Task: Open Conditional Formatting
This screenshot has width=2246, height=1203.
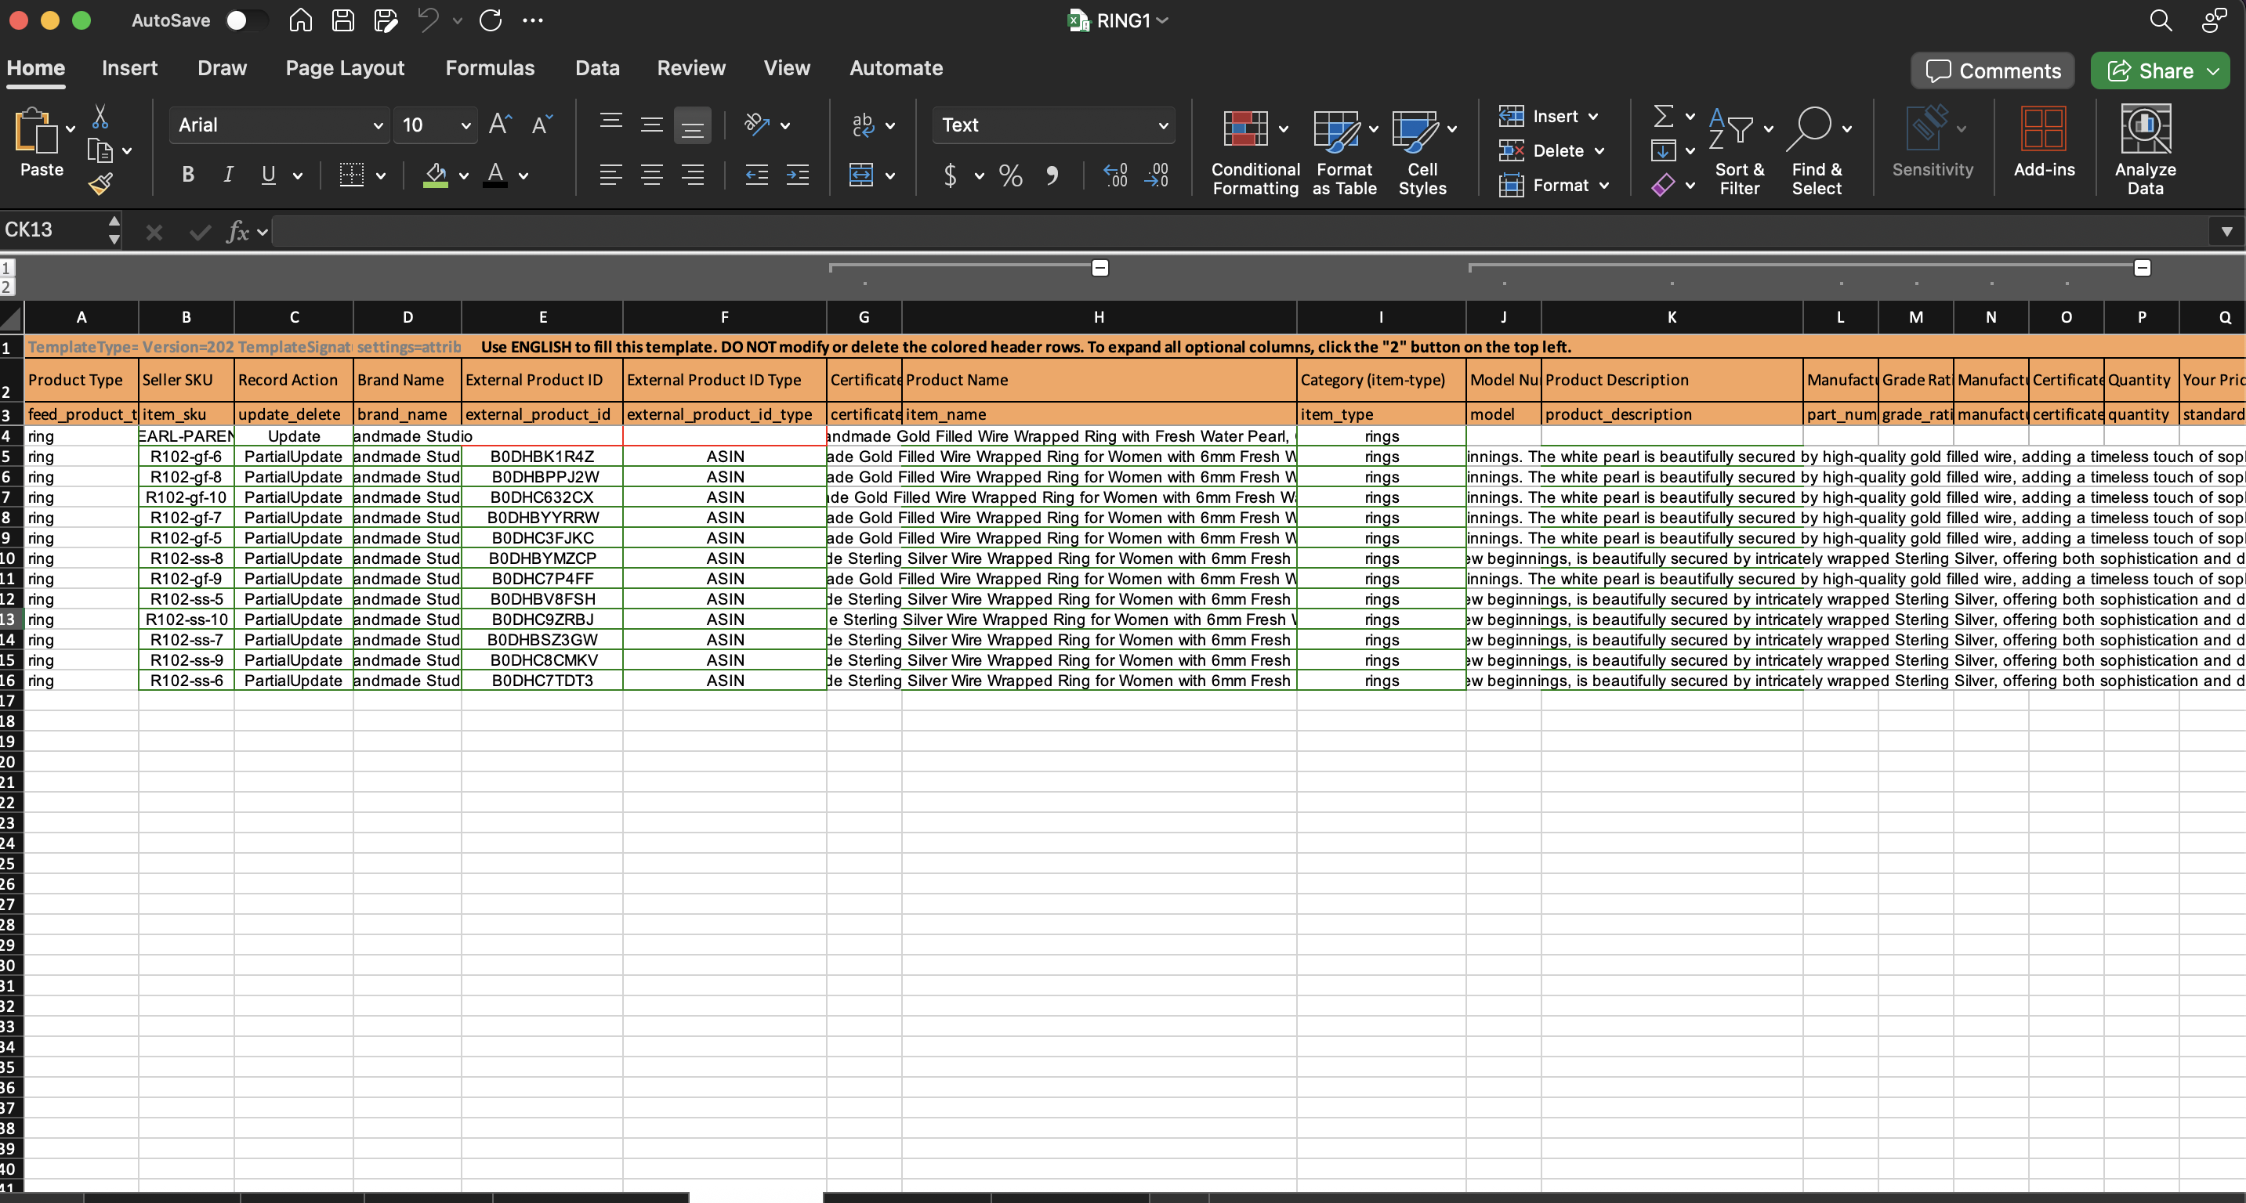Action: (1255, 152)
